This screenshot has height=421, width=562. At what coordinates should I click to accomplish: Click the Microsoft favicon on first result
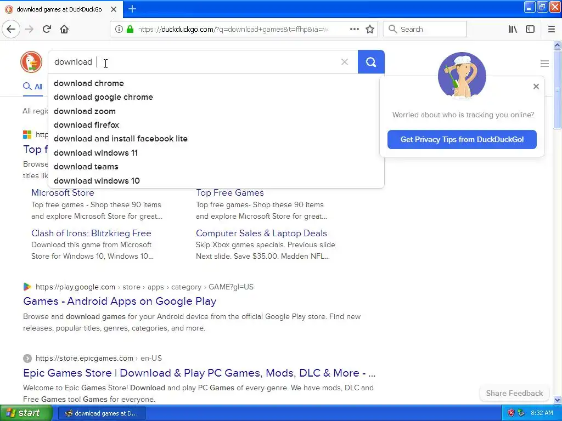pyautogui.click(x=27, y=135)
